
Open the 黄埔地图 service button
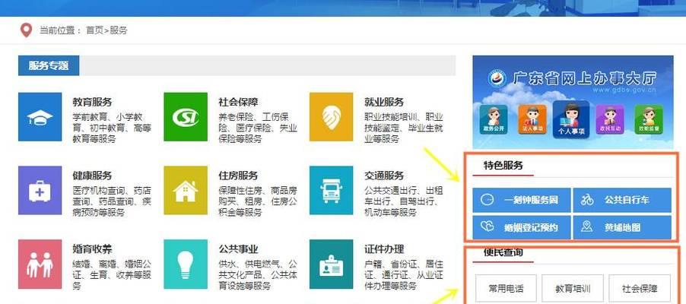coord(622,227)
